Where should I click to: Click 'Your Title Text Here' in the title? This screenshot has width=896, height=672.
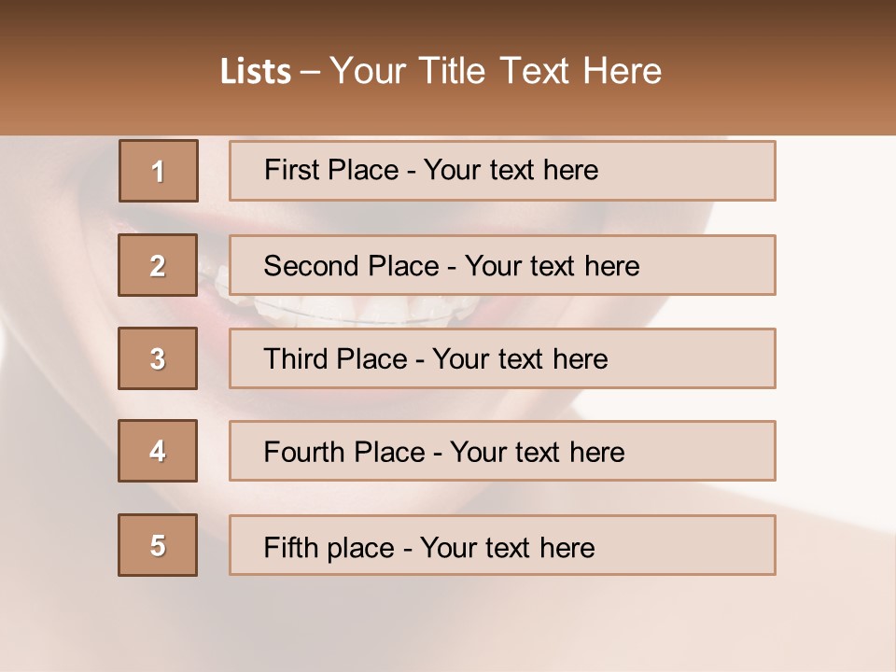pos(496,72)
